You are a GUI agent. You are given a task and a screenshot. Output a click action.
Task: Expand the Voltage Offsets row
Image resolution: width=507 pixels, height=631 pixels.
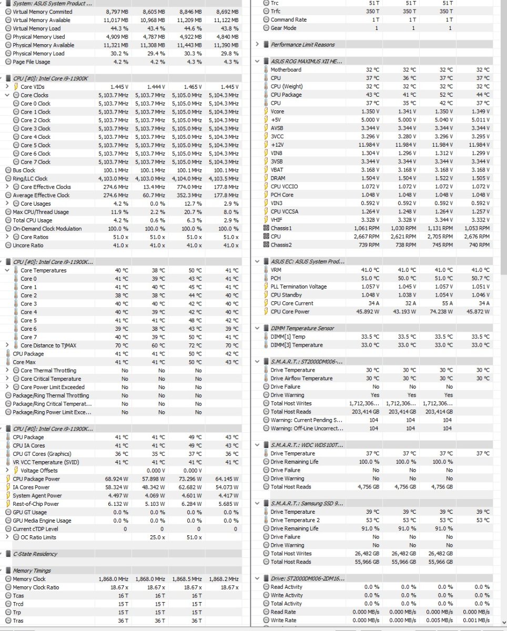pos(7,471)
